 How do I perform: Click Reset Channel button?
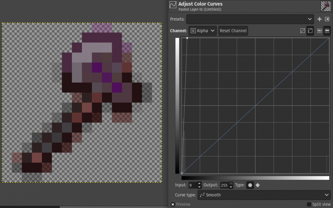point(233,31)
